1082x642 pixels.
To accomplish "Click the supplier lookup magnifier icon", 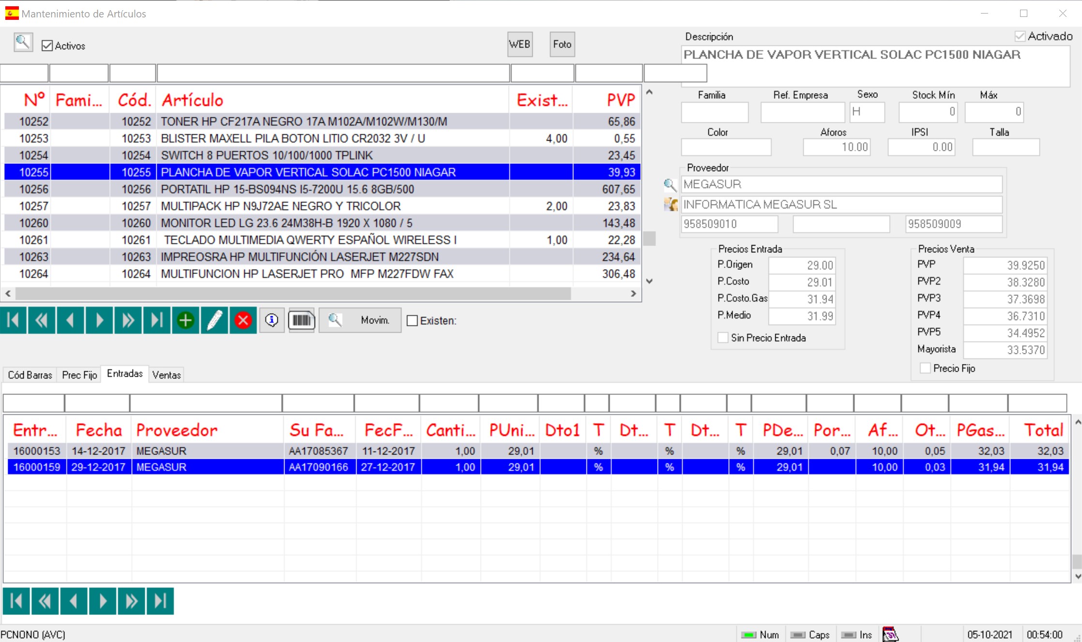I will [x=670, y=184].
